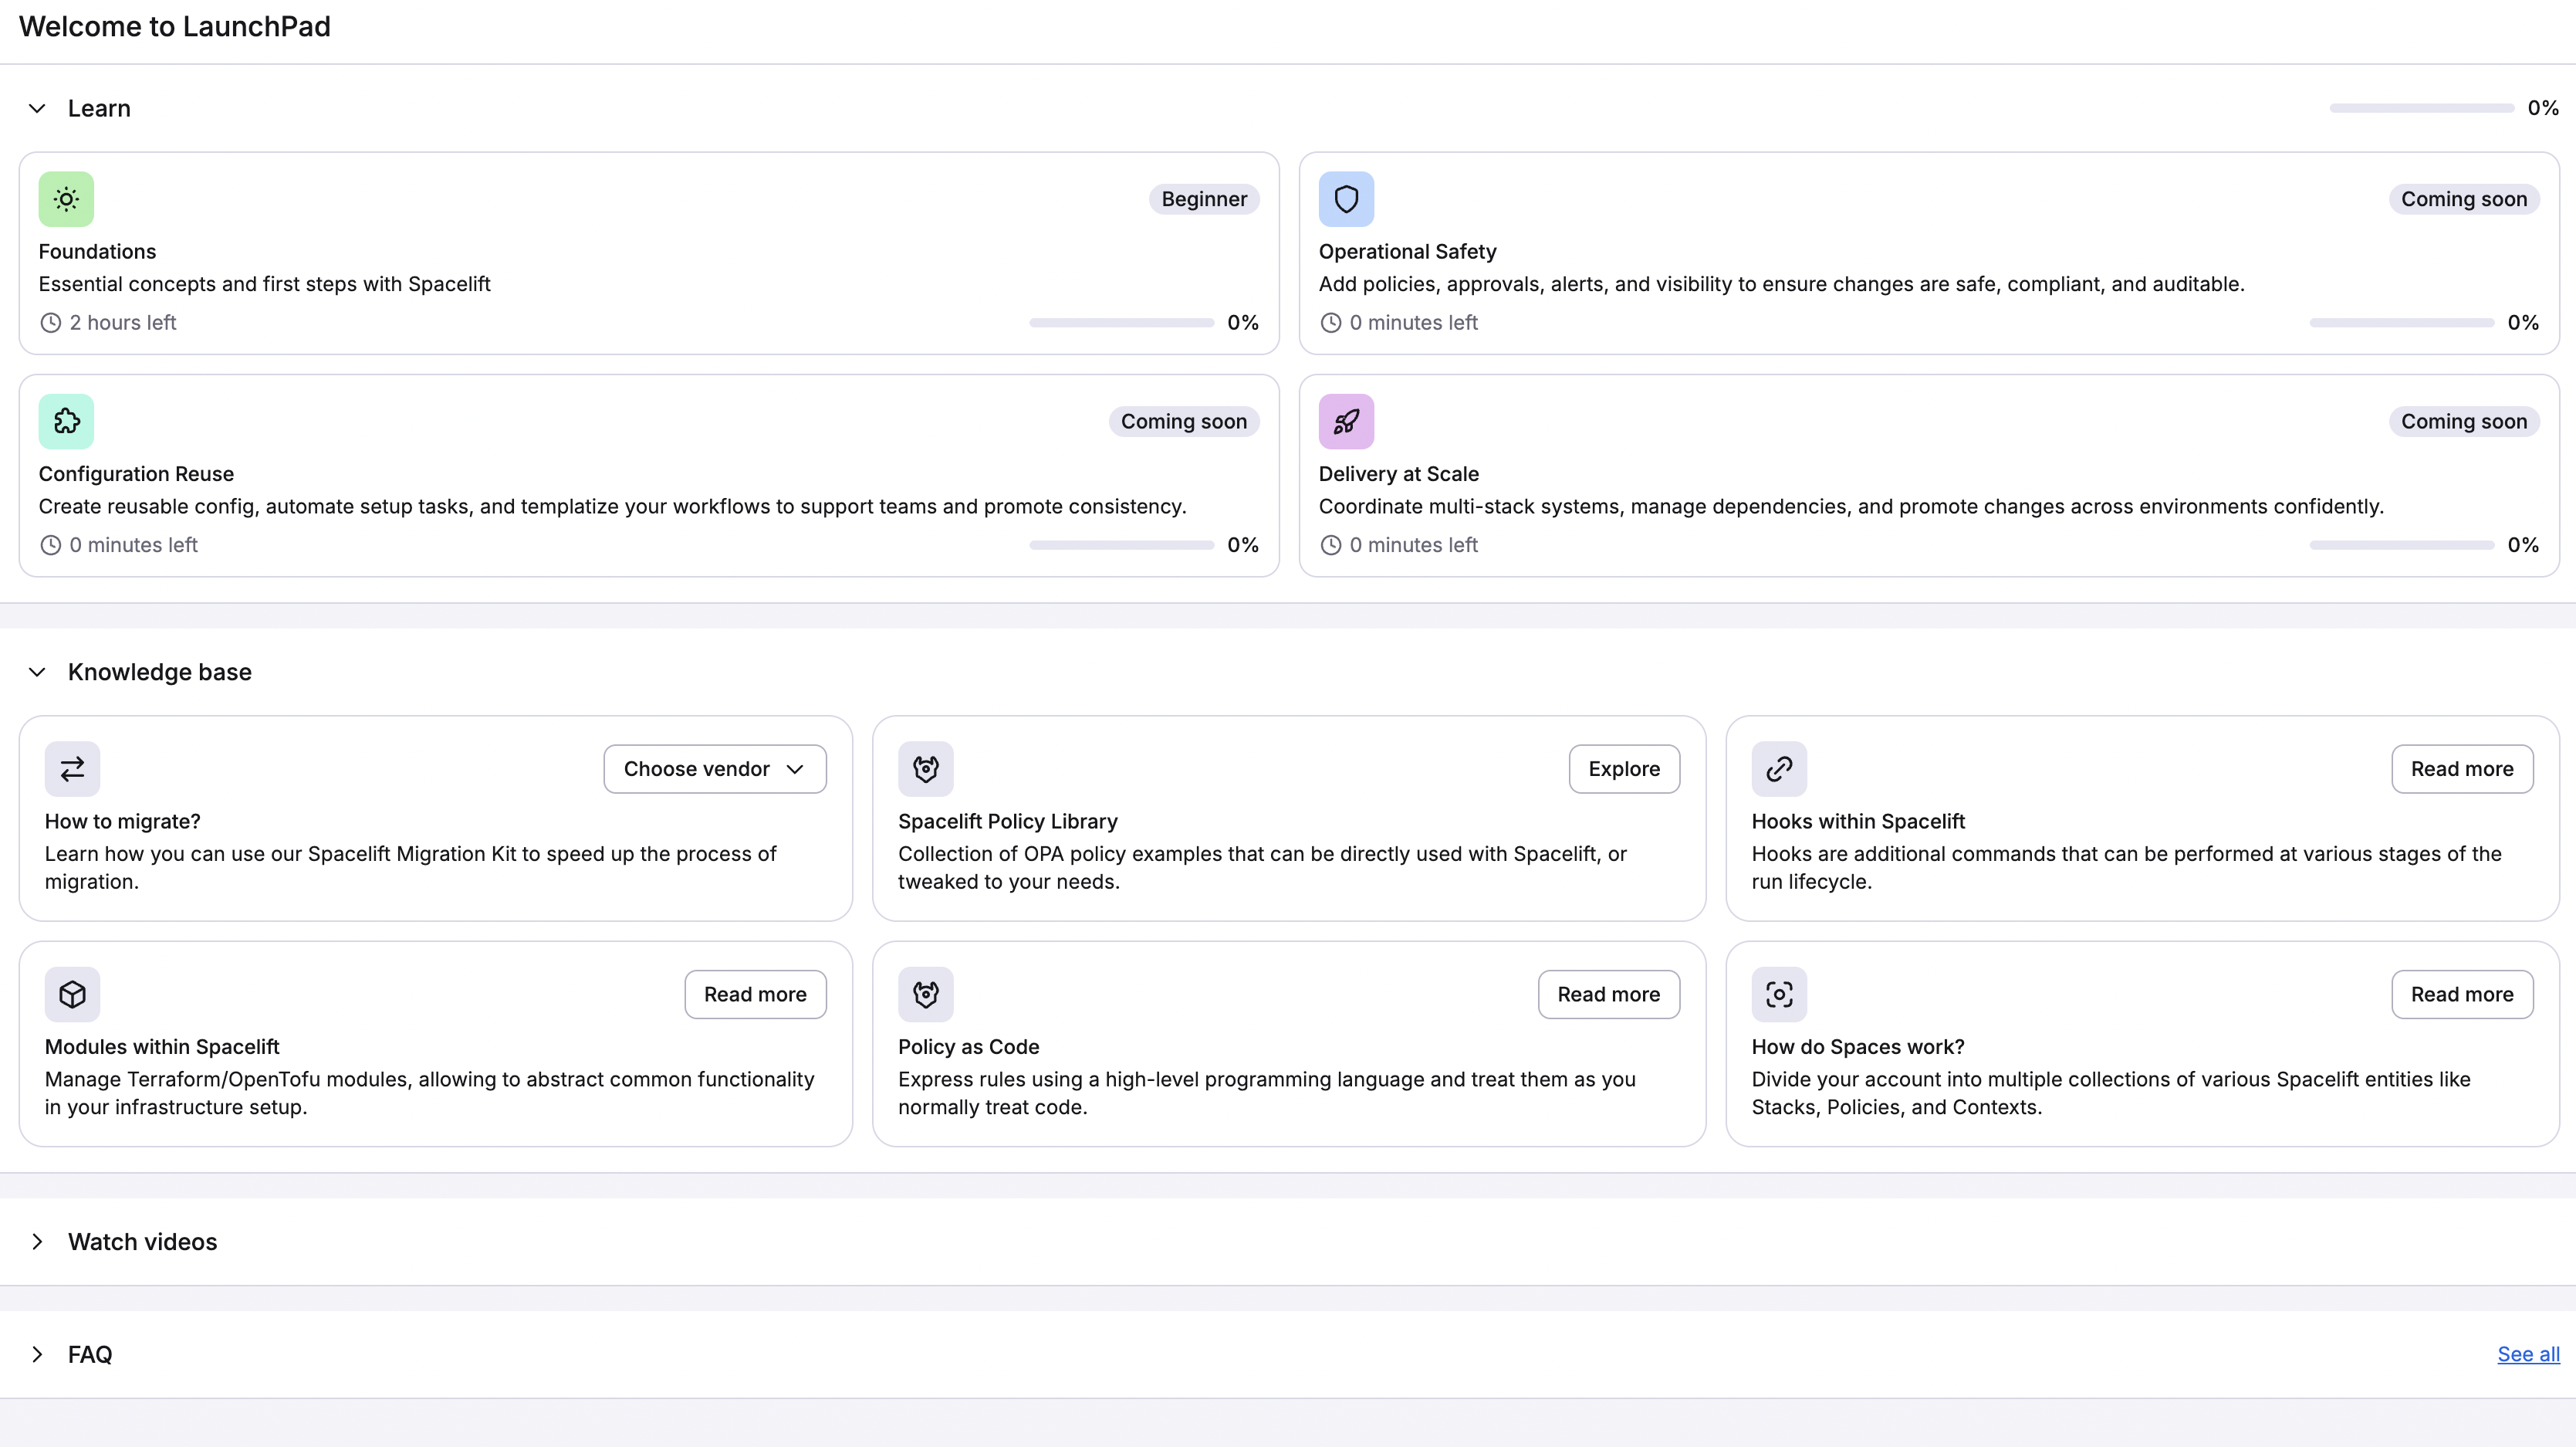Click the Operational Safety shield icon

[1346, 199]
